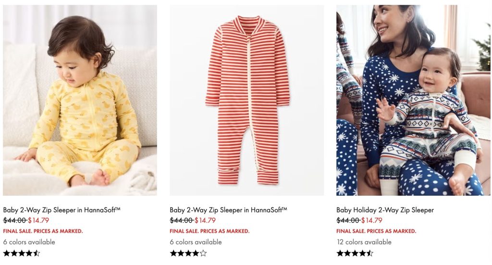Click the $14.79 sale price of the yellow sleeper
Image resolution: width=492 pixels, height=265 pixels.
coord(38,220)
